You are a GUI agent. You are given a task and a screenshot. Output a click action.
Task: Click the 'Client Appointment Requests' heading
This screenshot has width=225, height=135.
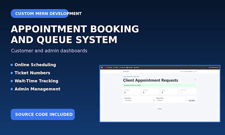tap(151, 80)
